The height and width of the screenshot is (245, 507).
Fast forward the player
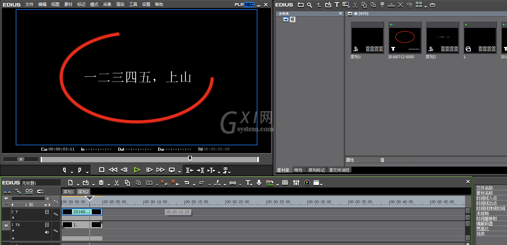pyautogui.click(x=160, y=170)
